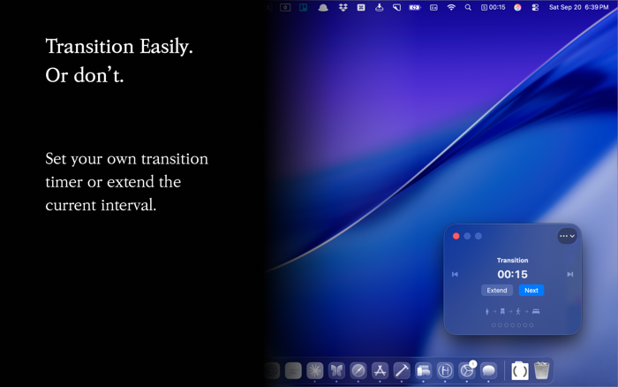Click the first progress circle in timer
The height and width of the screenshot is (387, 618).
tap(494, 325)
